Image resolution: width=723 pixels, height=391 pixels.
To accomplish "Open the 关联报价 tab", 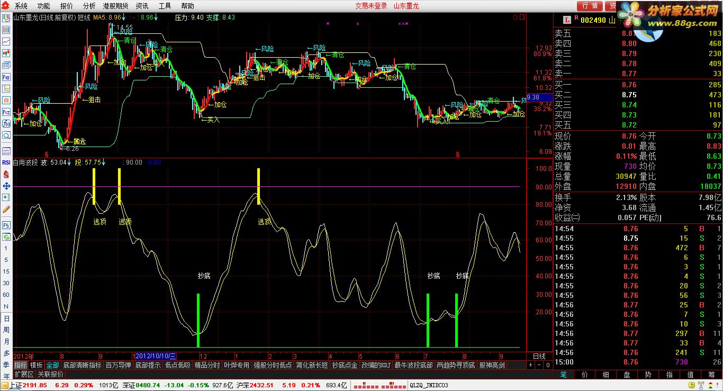I will [x=50, y=374].
